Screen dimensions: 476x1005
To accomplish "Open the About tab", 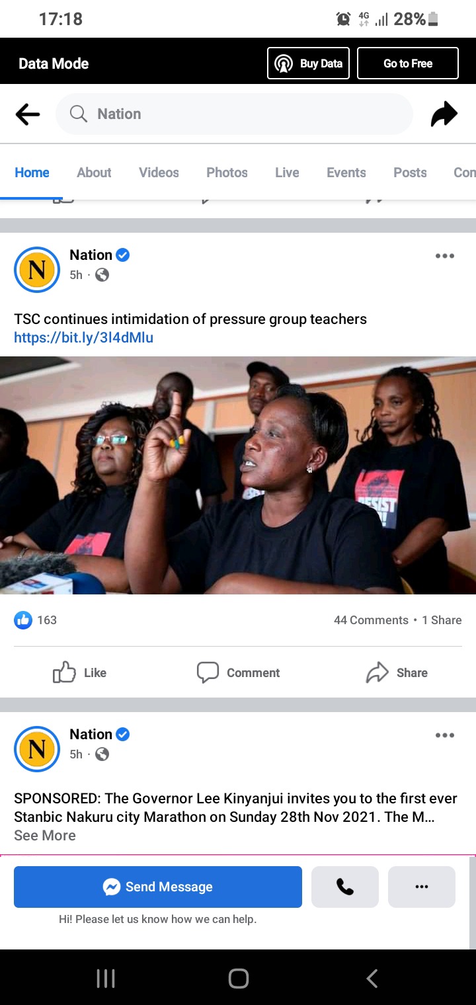I will [94, 173].
